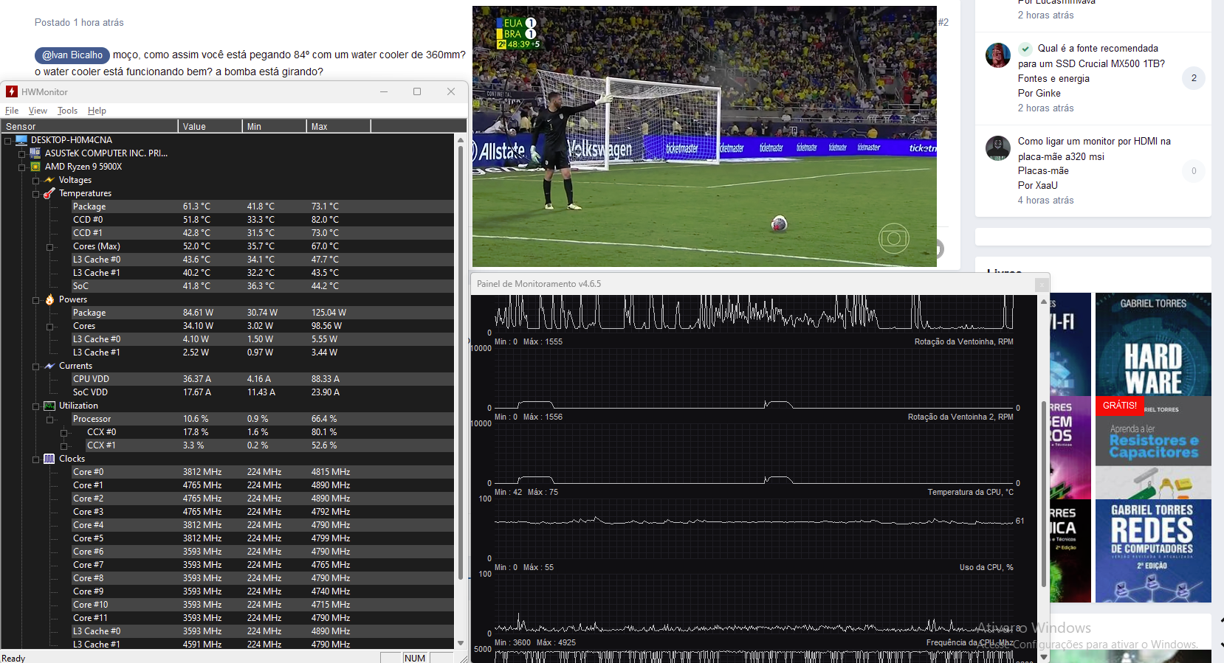Expand the Voltages node
1224x663 pixels.
tap(35, 180)
